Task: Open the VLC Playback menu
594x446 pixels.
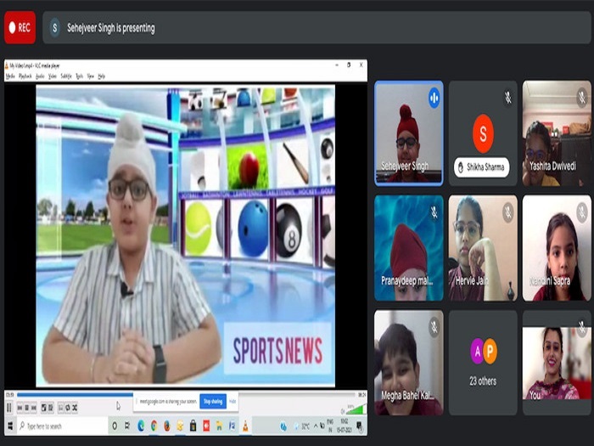Action: [25, 76]
